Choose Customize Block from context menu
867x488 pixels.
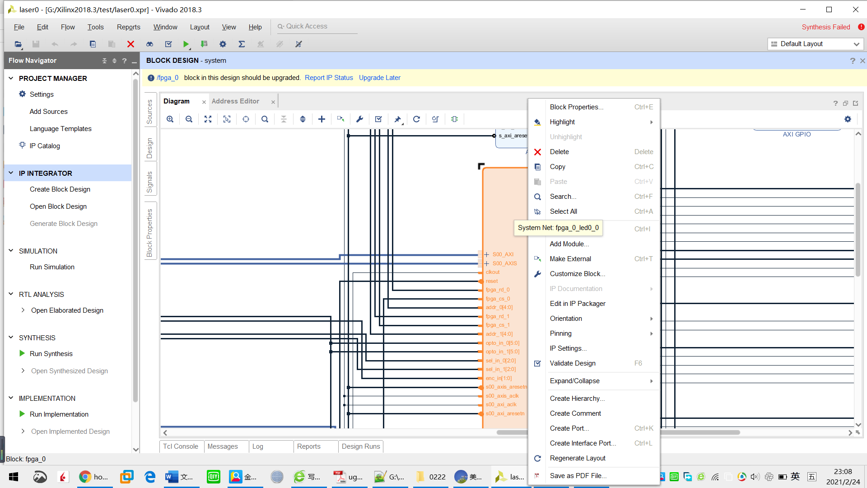point(577,274)
